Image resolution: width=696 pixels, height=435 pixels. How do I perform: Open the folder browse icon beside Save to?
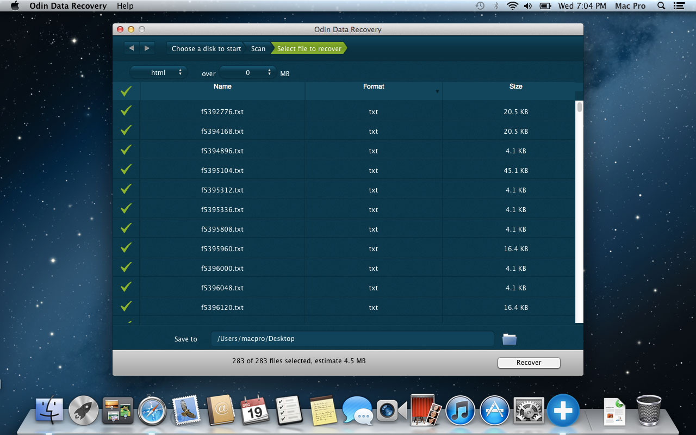pos(509,339)
